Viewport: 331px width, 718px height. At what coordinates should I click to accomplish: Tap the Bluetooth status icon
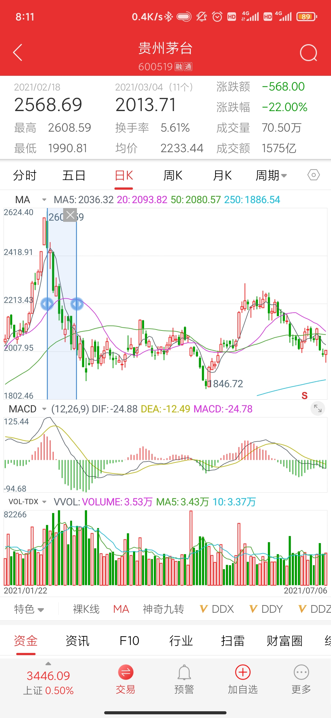point(169,17)
